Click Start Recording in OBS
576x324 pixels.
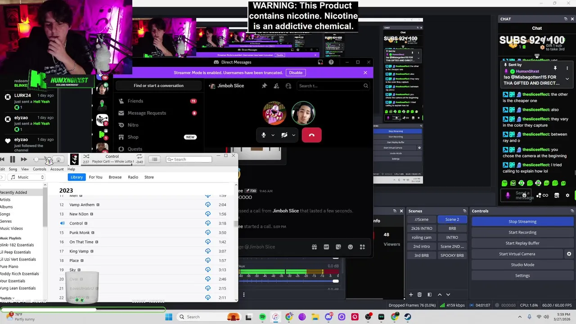(x=522, y=232)
